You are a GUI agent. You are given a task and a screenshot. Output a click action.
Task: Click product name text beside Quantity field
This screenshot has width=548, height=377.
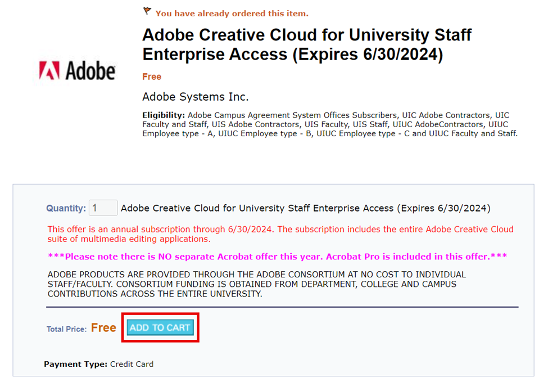click(306, 208)
